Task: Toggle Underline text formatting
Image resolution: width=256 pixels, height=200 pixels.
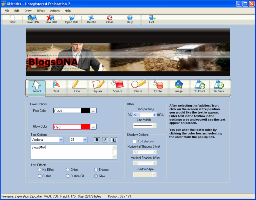Action: 114,140
